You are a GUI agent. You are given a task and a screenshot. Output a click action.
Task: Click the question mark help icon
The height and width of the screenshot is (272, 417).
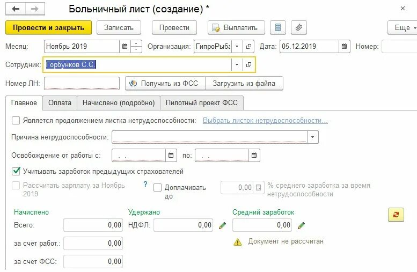145,184
